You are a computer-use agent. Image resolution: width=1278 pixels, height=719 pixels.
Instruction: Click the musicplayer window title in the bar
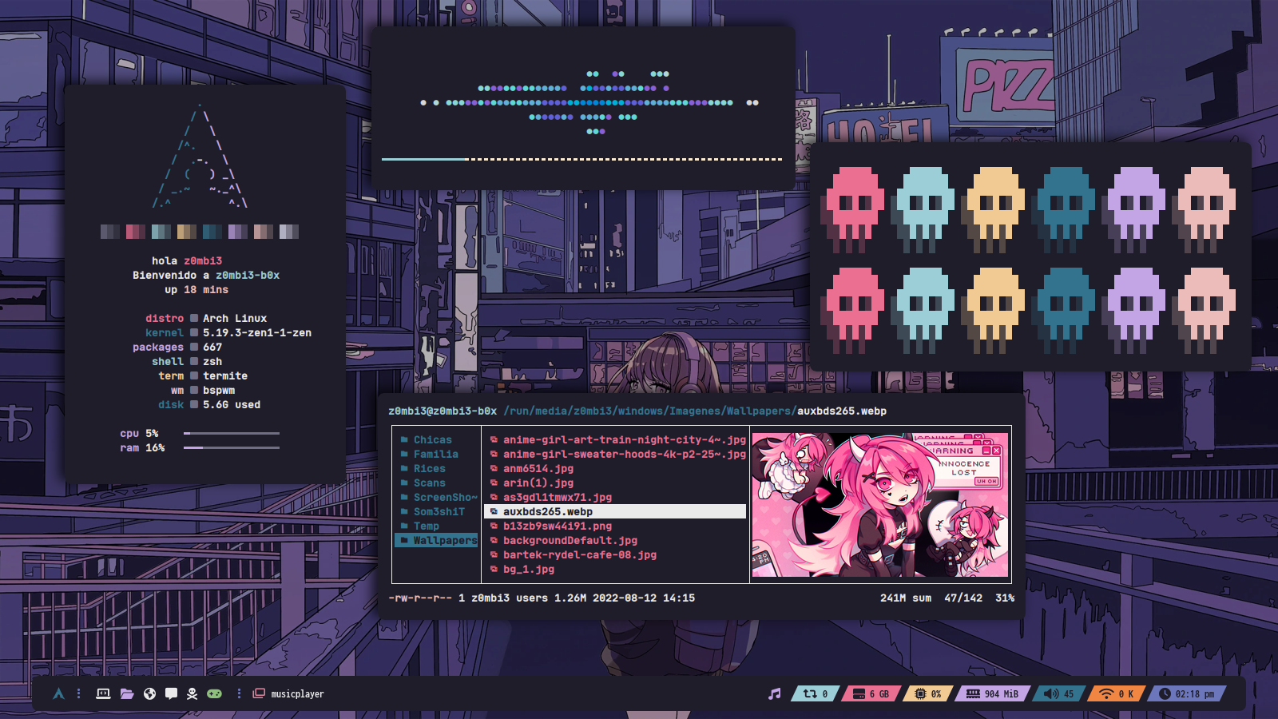point(297,693)
